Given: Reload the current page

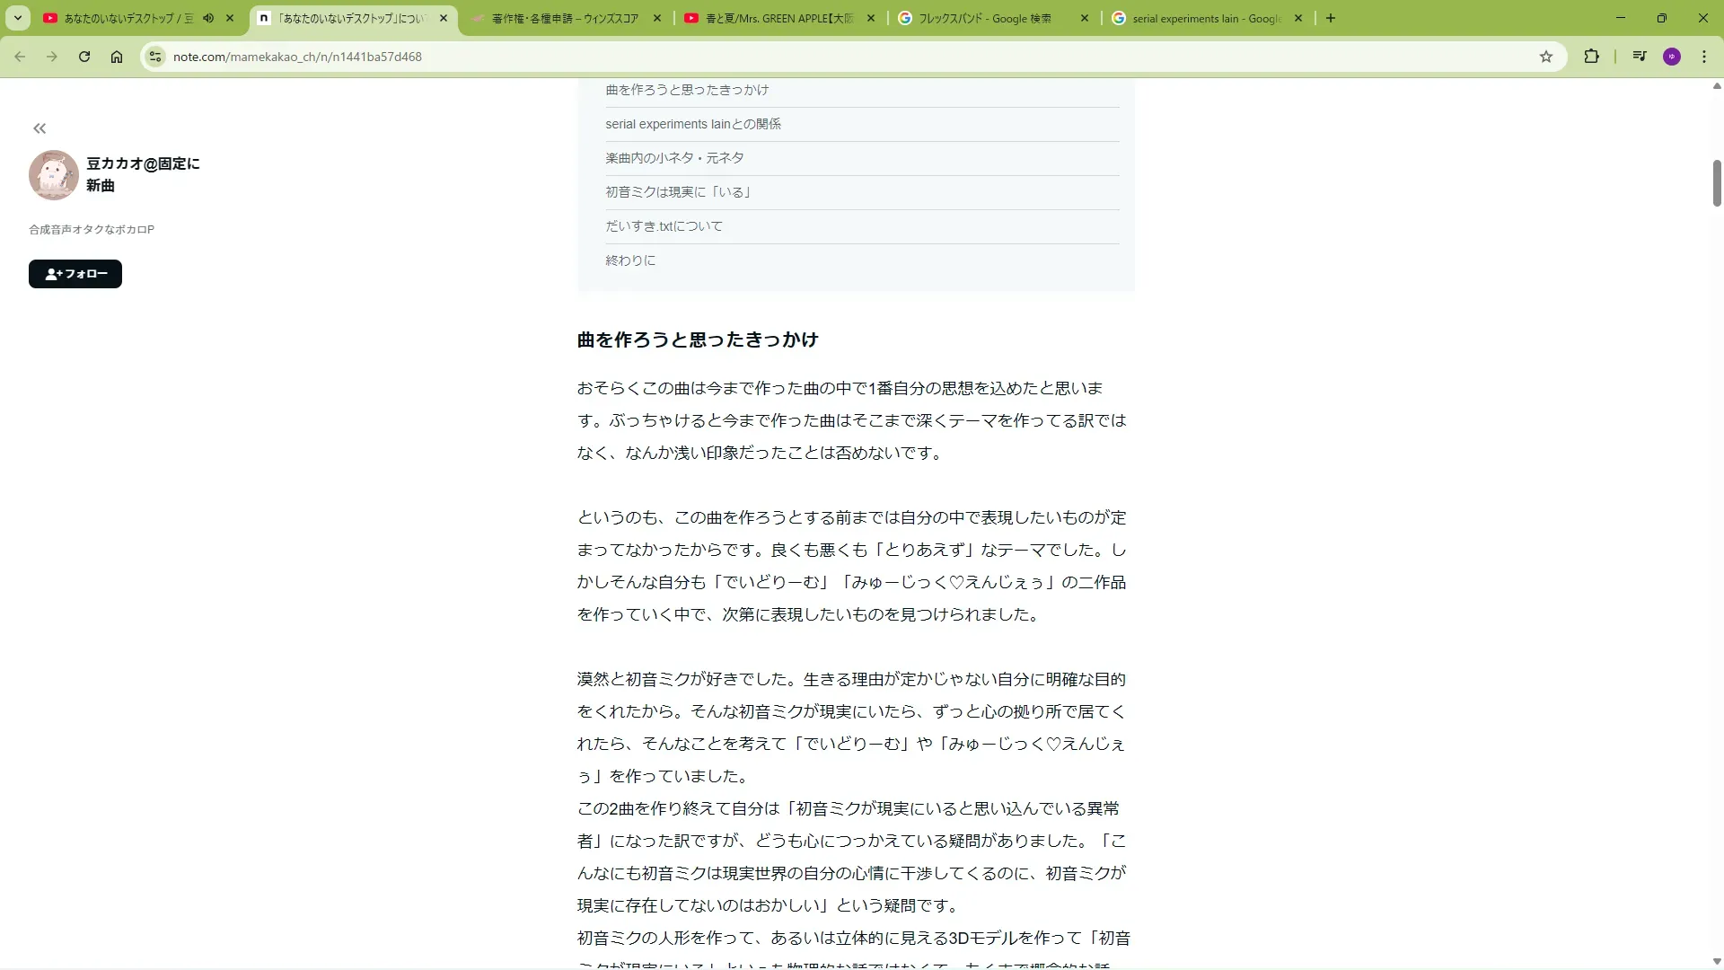Looking at the screenshot, I should (84, 57).
